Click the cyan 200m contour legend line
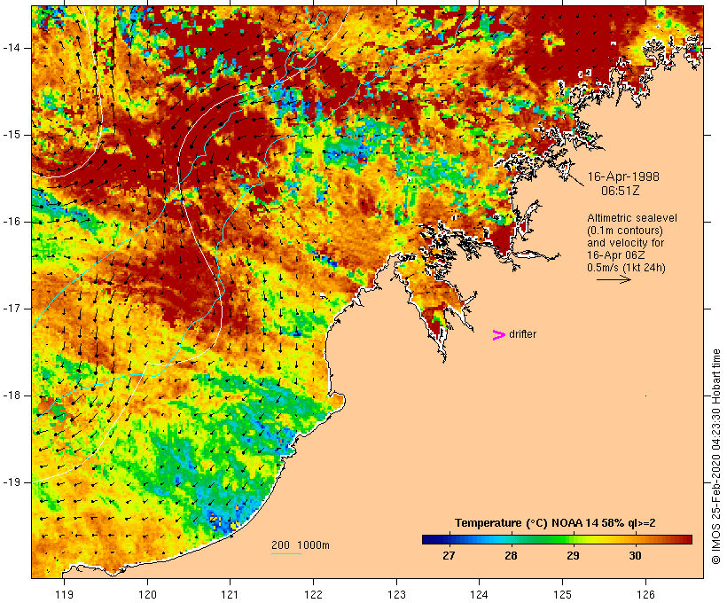Screen dimensions: 727x603 (286, 553)
